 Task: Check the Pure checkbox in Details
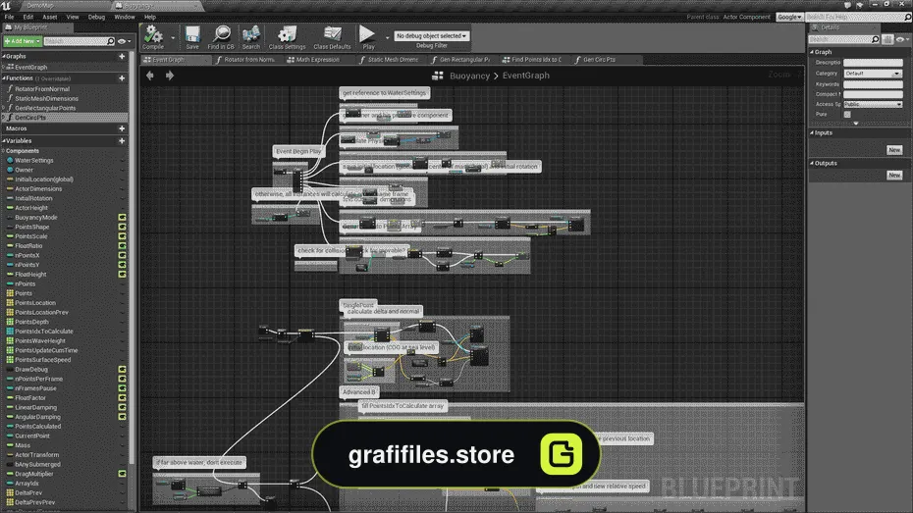[x=847, y=115]
